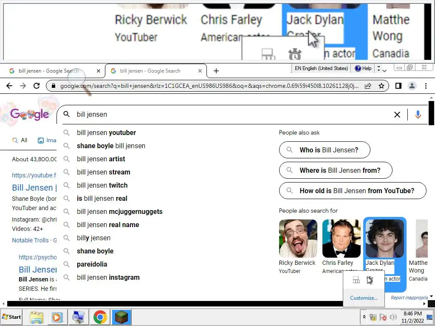Open the Ricky Berwick photo card
Screen dimensions: 435x326
[x=298, y=239]
